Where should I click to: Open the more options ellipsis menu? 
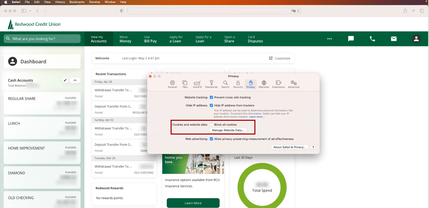click(x=329, y=39)
